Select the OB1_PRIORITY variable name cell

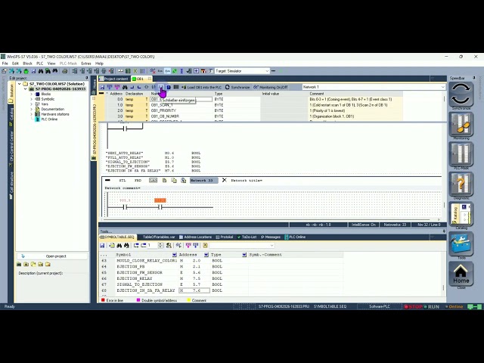pos(181,110)
